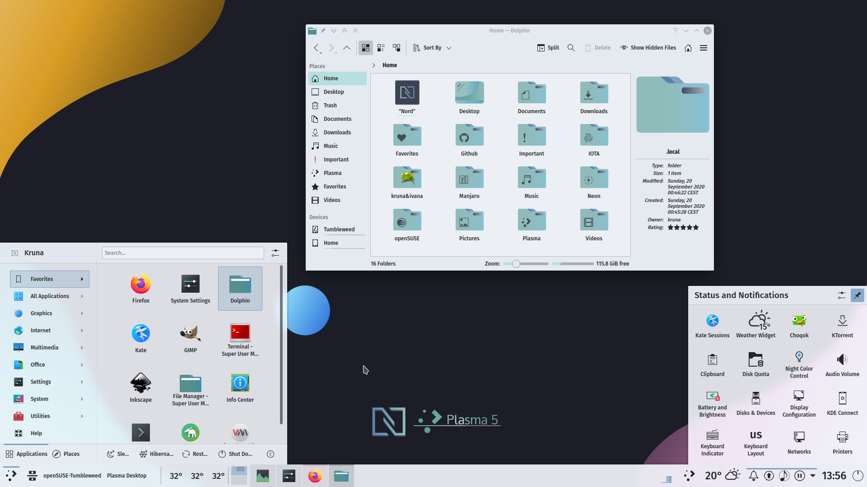The width and height of the screenshot is (867, 487).
Task: Click the Dolphin search magnifier icon
Action: tap(571, 48)
